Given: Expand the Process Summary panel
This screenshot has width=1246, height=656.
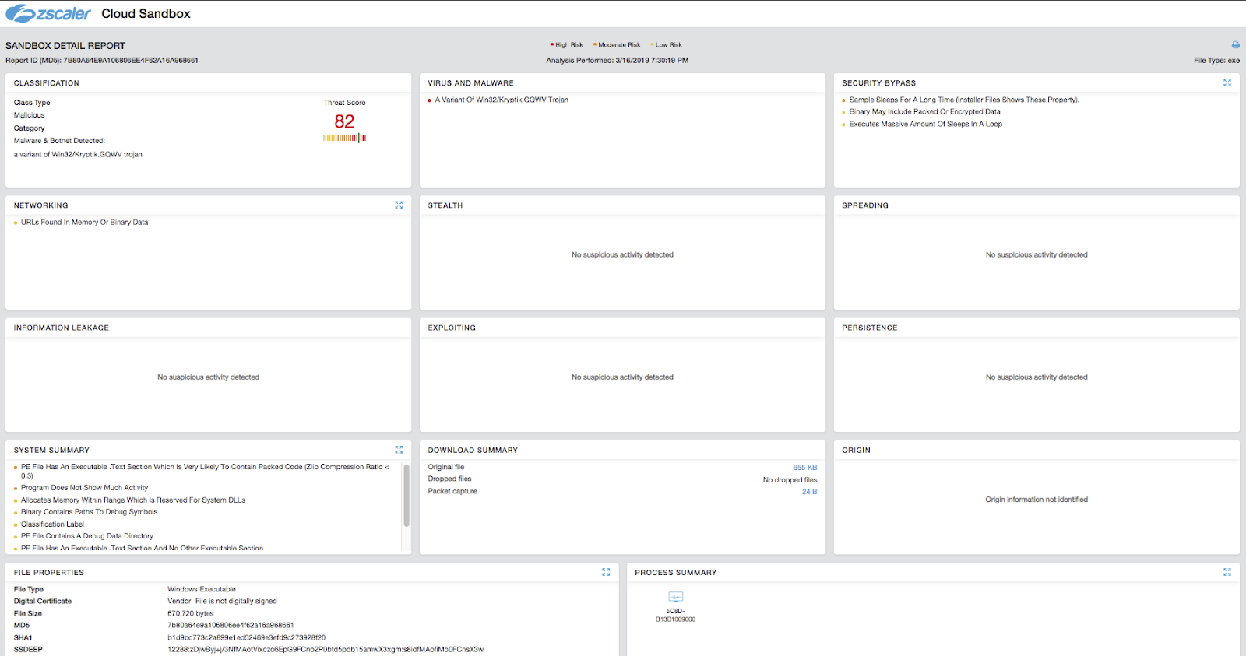Looking at the screenshot, I should coord(1227,572).
